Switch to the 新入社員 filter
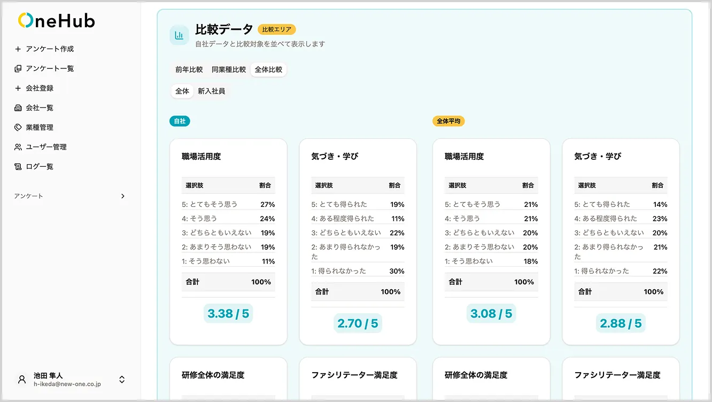Screen dimensions: 712x402 tap(211, 91)
